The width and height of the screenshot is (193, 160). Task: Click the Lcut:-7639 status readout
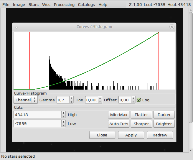coord(155,4)
